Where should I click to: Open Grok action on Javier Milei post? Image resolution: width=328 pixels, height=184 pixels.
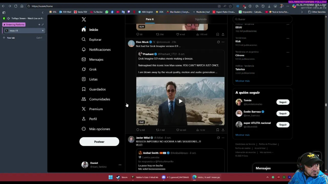[218, 138]
